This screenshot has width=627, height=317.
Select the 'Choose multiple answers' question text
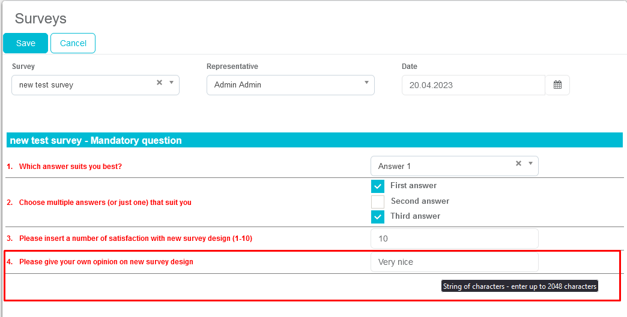105,203
